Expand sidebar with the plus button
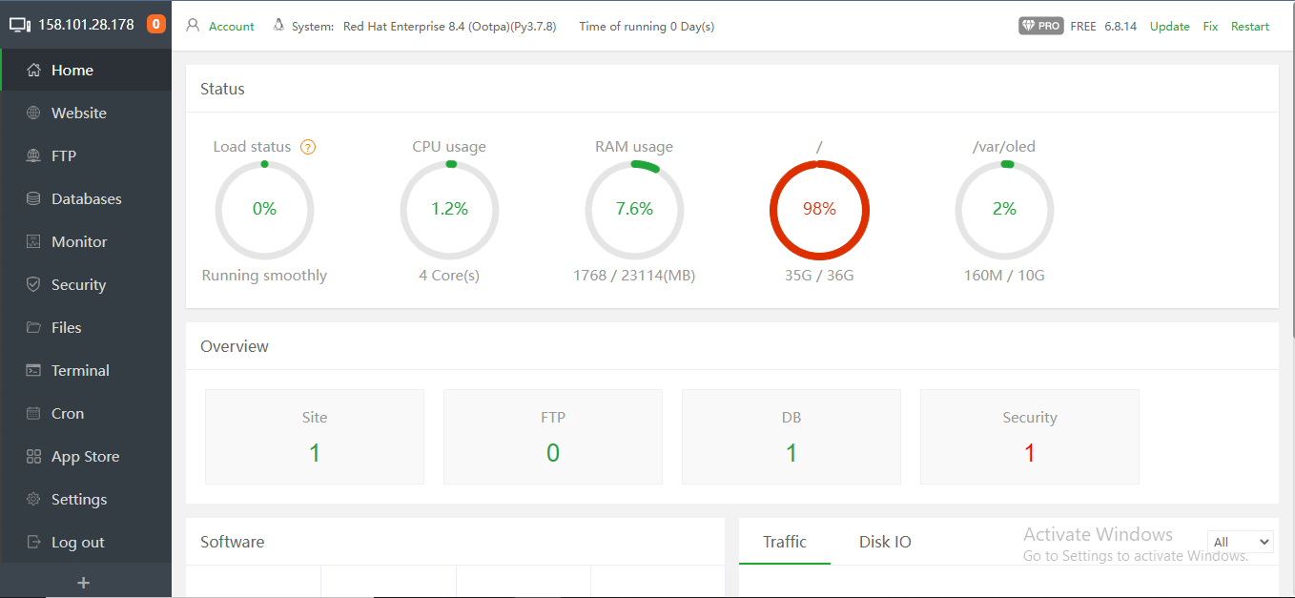 (x=84, y=582)
